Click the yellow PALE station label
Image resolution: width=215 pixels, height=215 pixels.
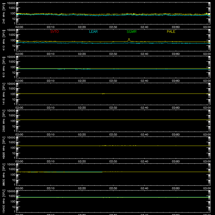pos(171,31)
